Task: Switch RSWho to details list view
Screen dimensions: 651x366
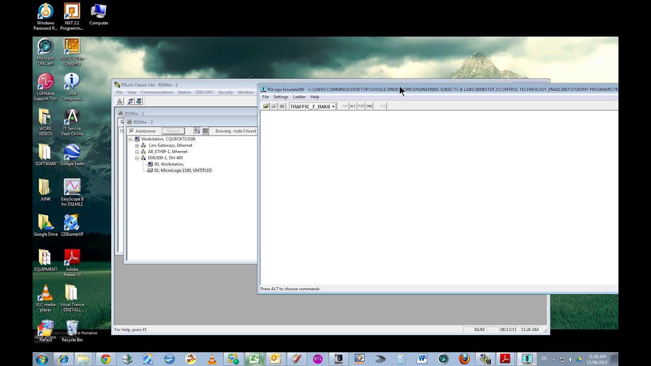Action: point(205,131)
